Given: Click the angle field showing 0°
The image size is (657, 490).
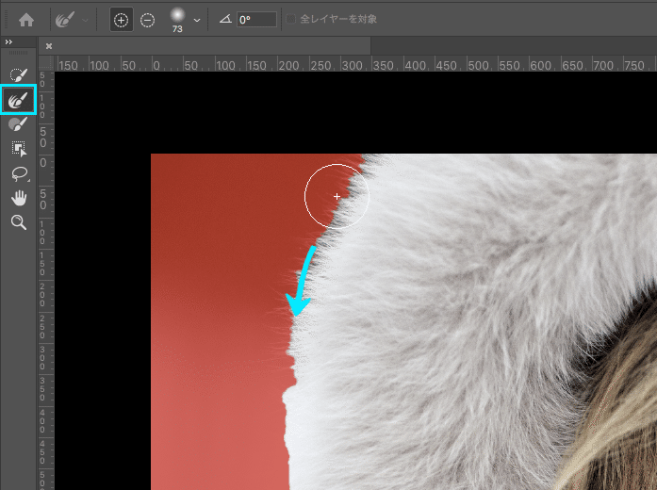Looking at the screenshot, I should [x=256, y=19].
